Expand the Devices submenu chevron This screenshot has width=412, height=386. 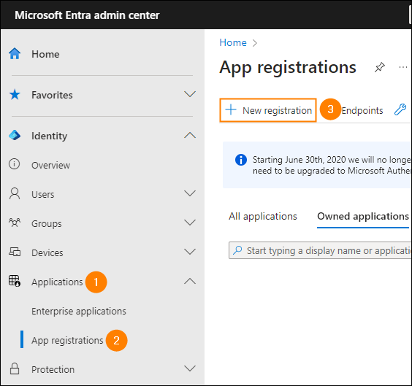tap(190, 252)
